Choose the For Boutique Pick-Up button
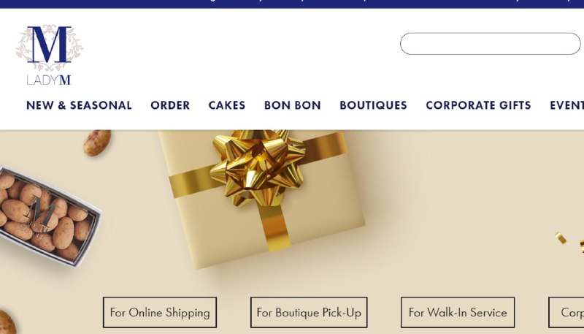The image size is (584, 334). [x=309, y=312]
